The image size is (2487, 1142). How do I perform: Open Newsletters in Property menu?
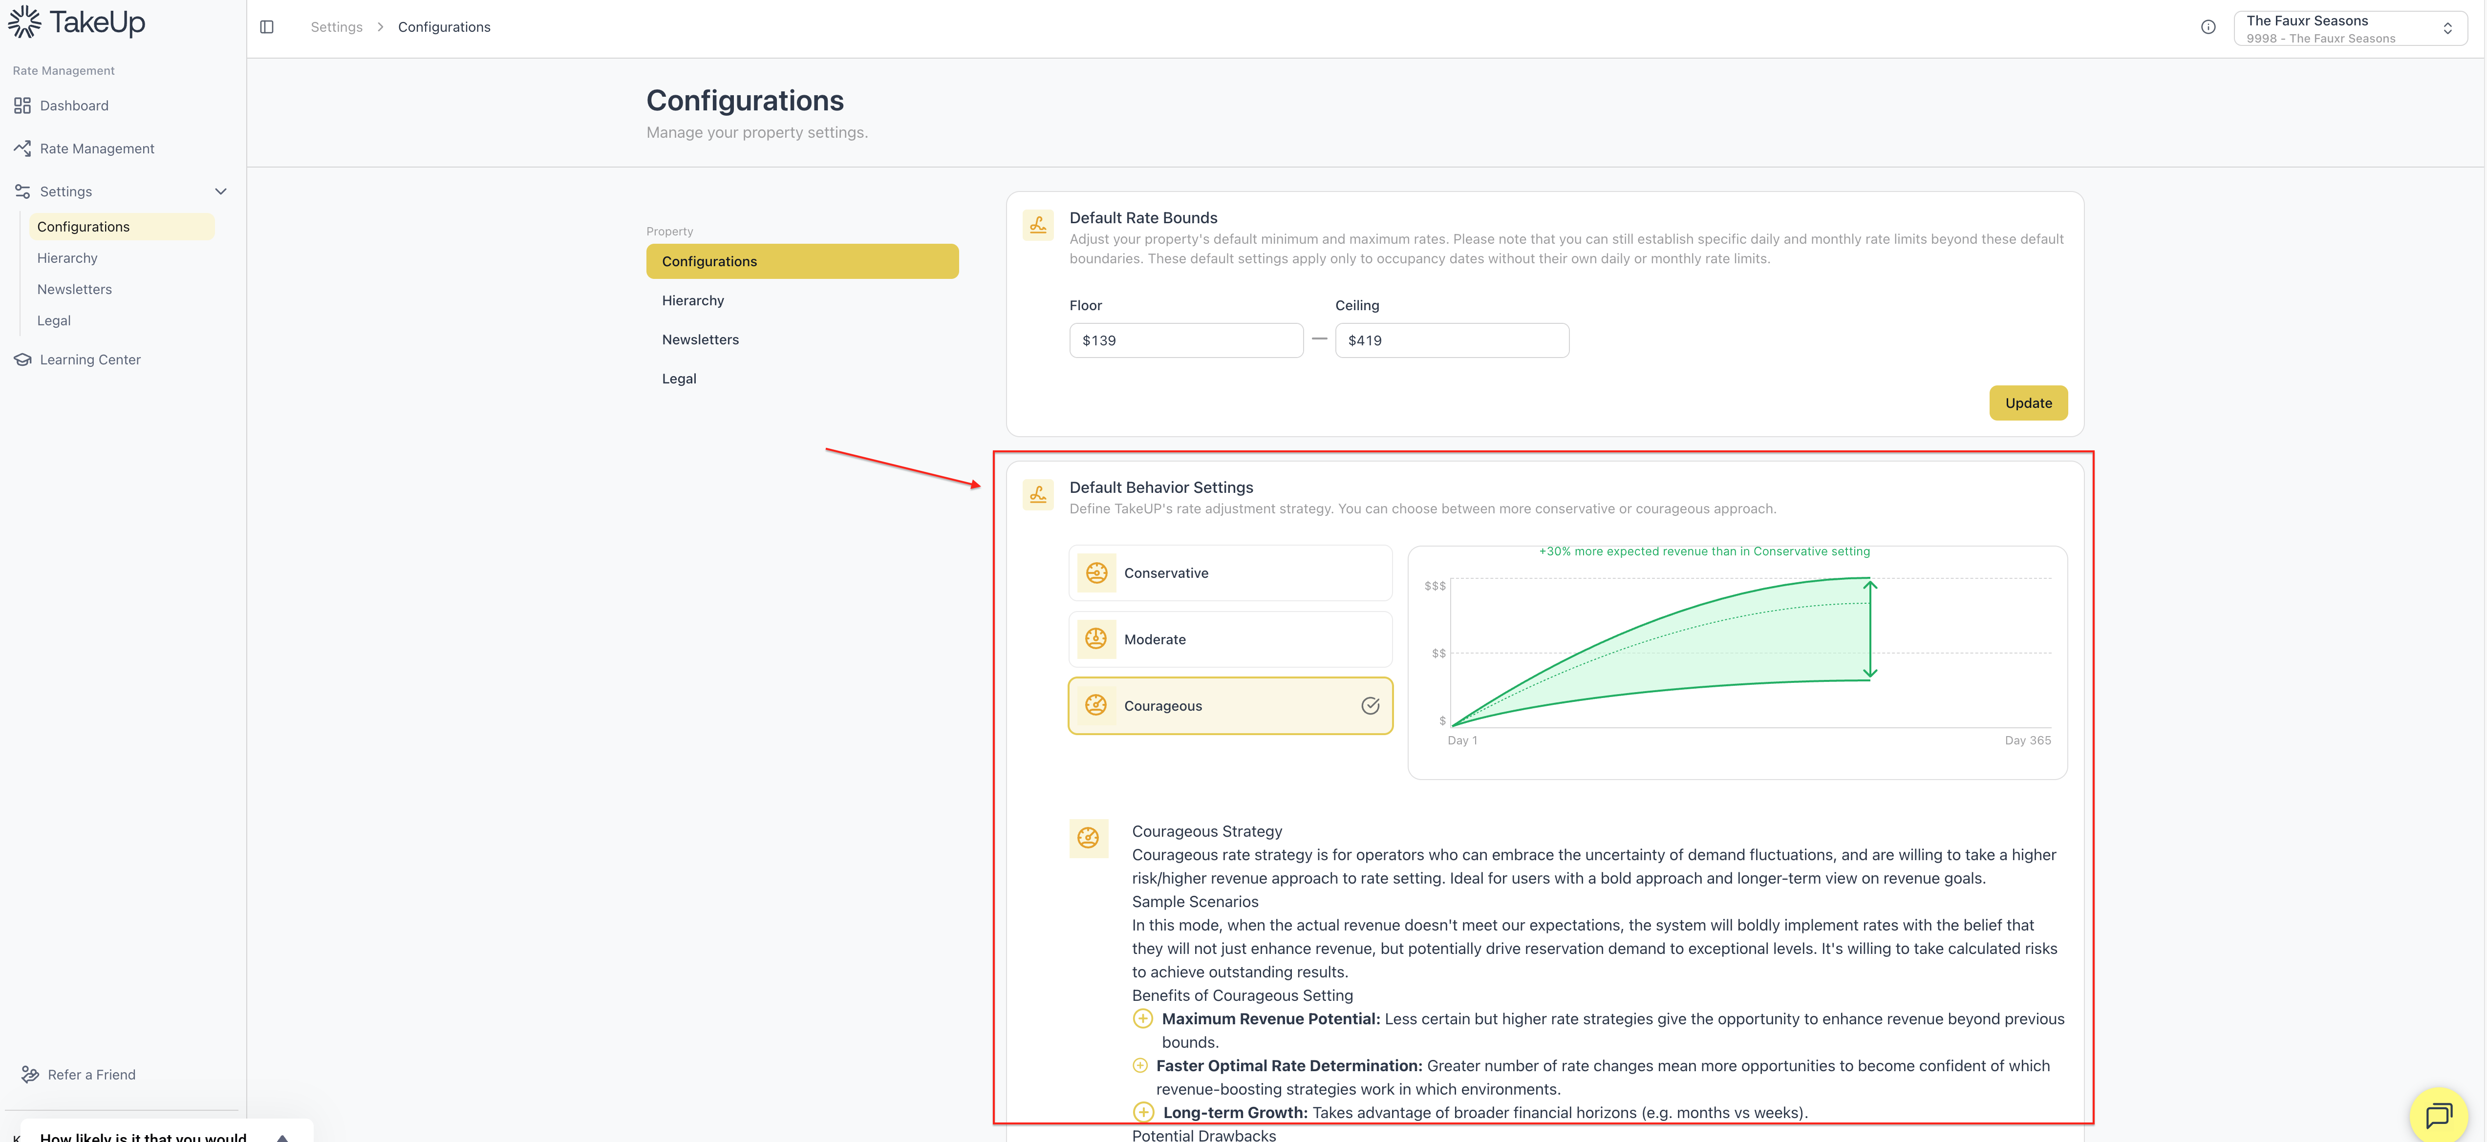(x=700, y=340)
